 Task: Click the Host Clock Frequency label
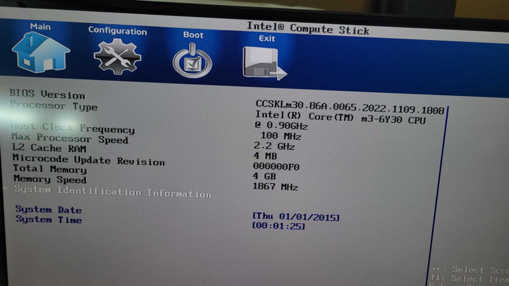[x=73, y=128]
